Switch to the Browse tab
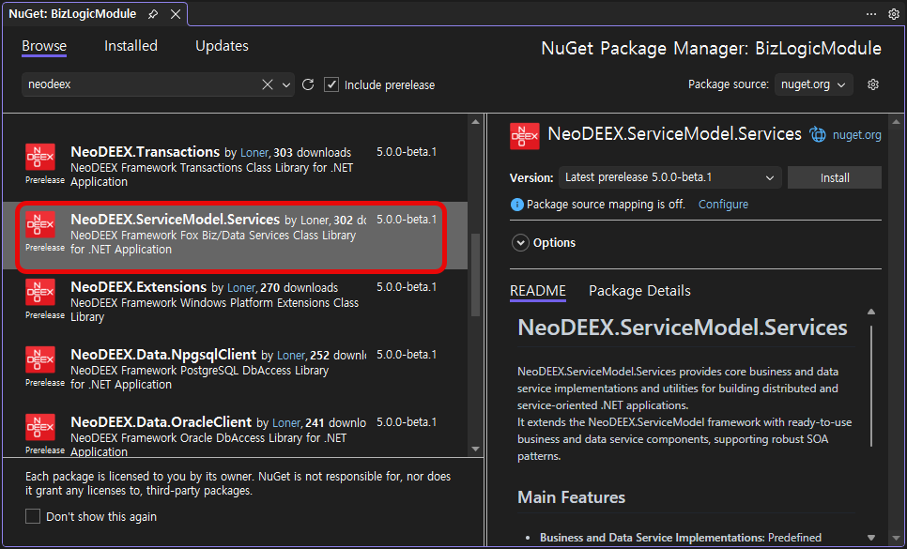 click(x=44, y=46)
